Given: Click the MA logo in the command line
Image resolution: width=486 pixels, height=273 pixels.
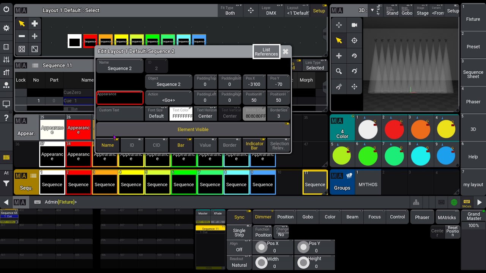Looking at the screenshot, I should tap(20, 202).
